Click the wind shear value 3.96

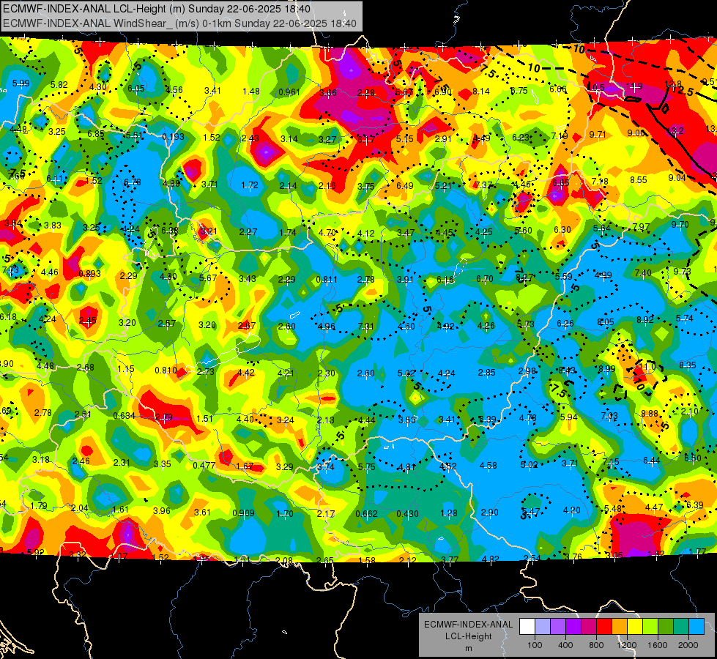(x=161, y=511)
